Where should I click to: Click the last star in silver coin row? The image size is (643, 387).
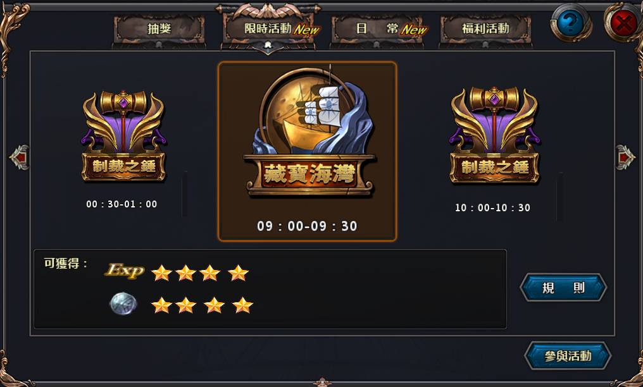point(242,305)
